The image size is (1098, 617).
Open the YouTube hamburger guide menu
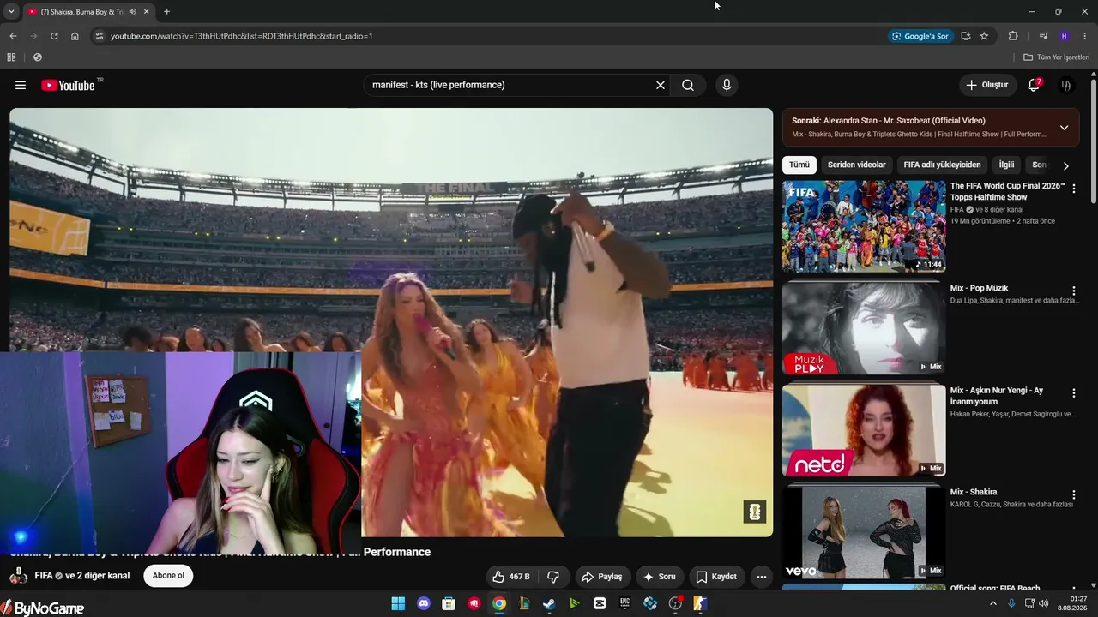[x=21, y=85]
